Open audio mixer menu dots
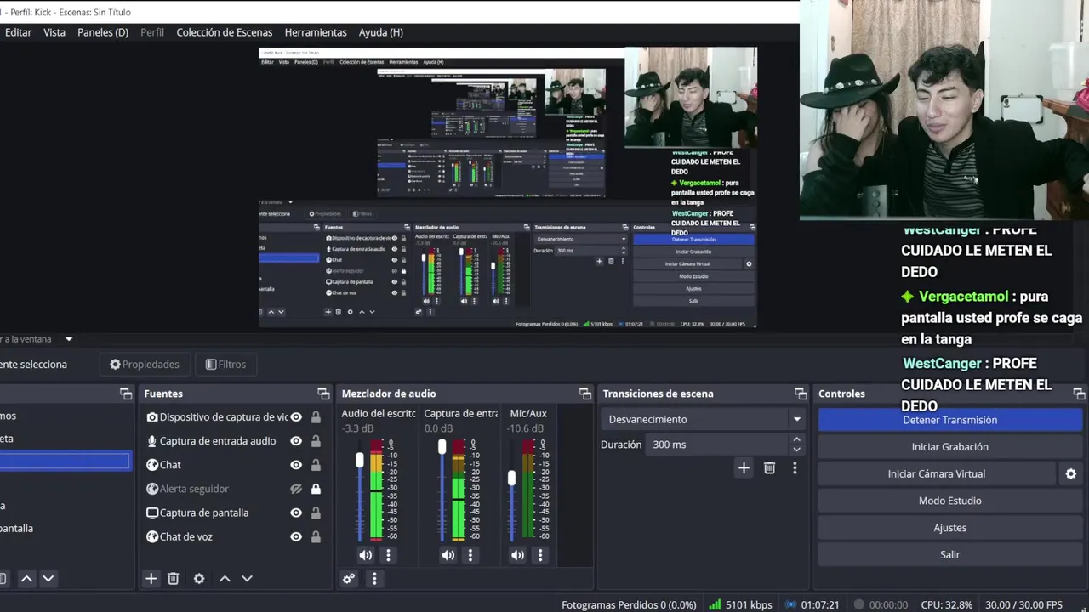 [374, 579]
